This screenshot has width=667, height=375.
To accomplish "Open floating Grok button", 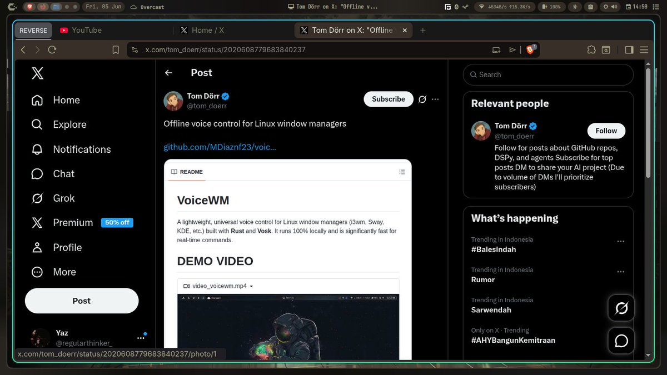I will [621, 308].
